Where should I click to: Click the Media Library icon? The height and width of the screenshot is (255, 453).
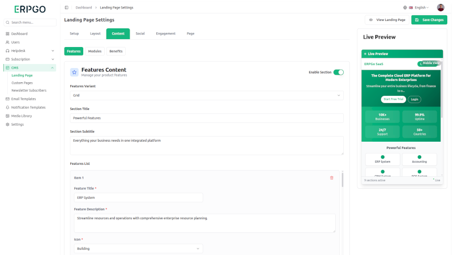(x=7, y=116)
